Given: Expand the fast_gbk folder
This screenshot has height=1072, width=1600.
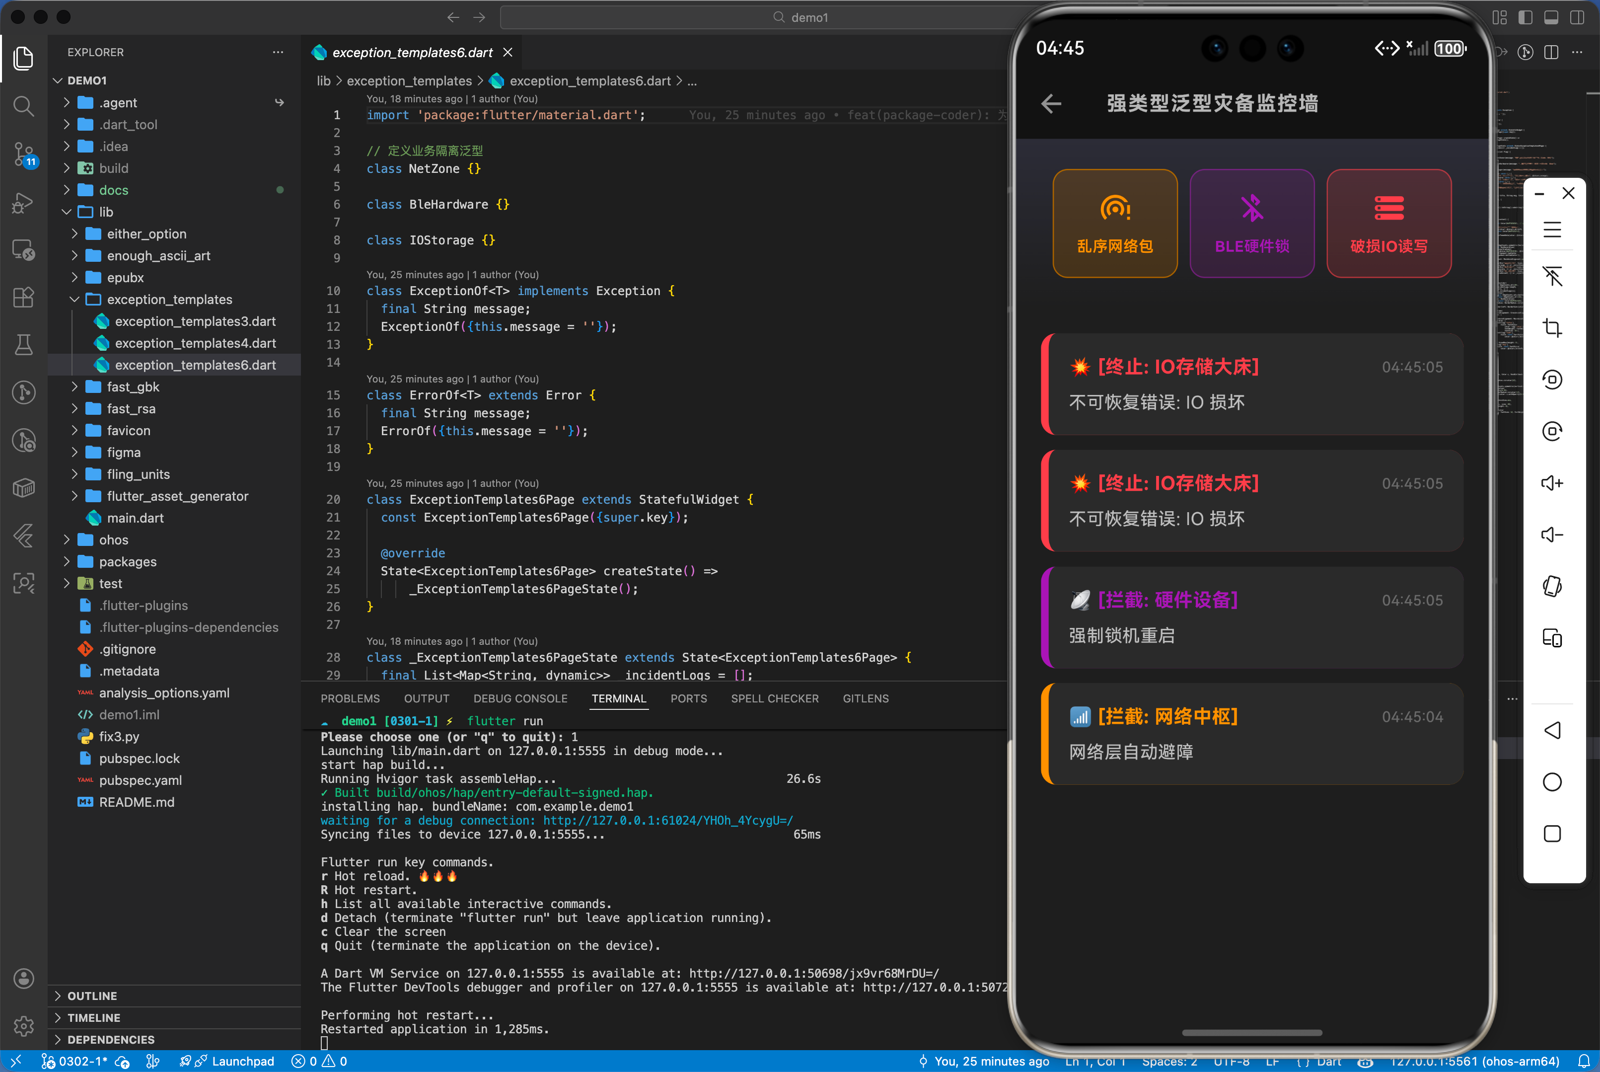Looking at the screenshot, I should (x=133, y=387).
